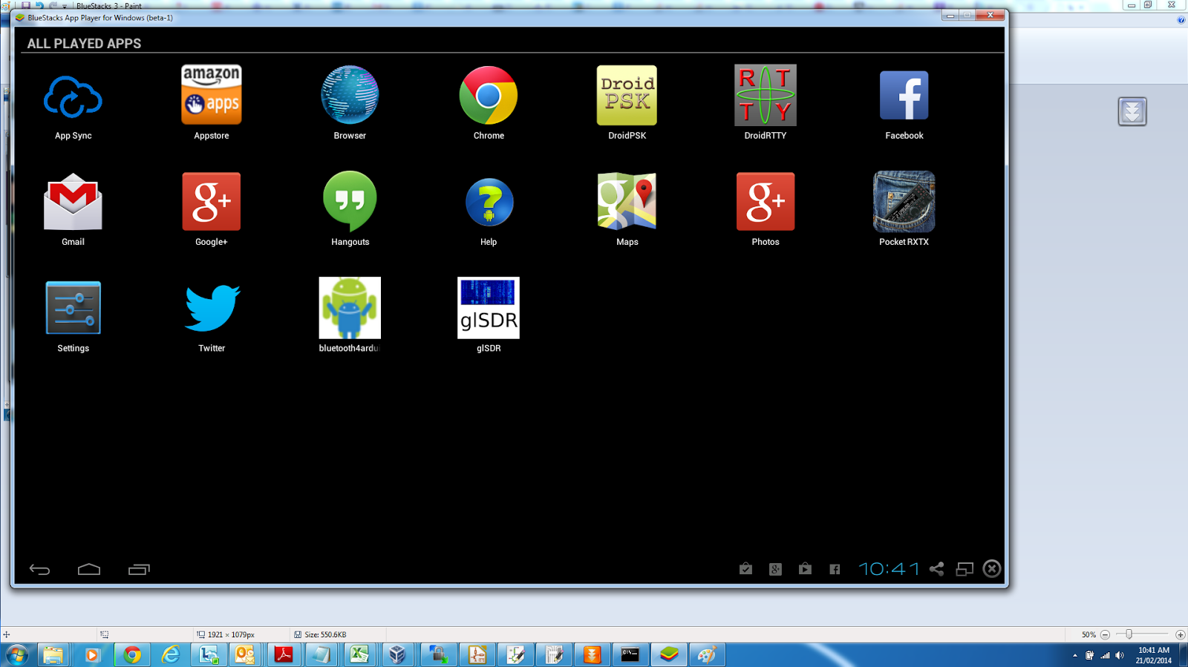
Task: Click the 10:41 BlueStacks clock
Action: tap(889, 569)
